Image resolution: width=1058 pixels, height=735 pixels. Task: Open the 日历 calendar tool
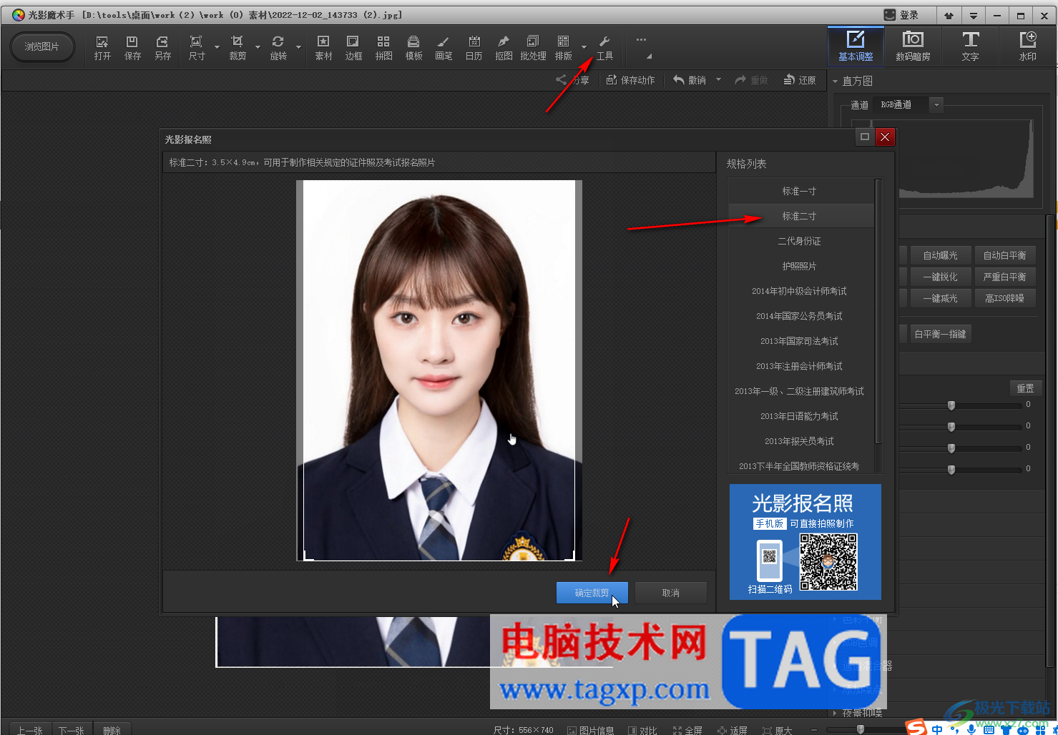coord(474,47)
